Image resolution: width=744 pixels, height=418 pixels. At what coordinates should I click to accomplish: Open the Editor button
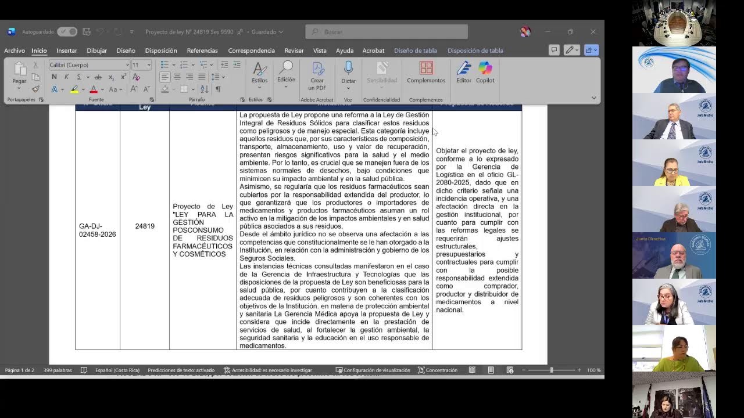tap(464, 73)
